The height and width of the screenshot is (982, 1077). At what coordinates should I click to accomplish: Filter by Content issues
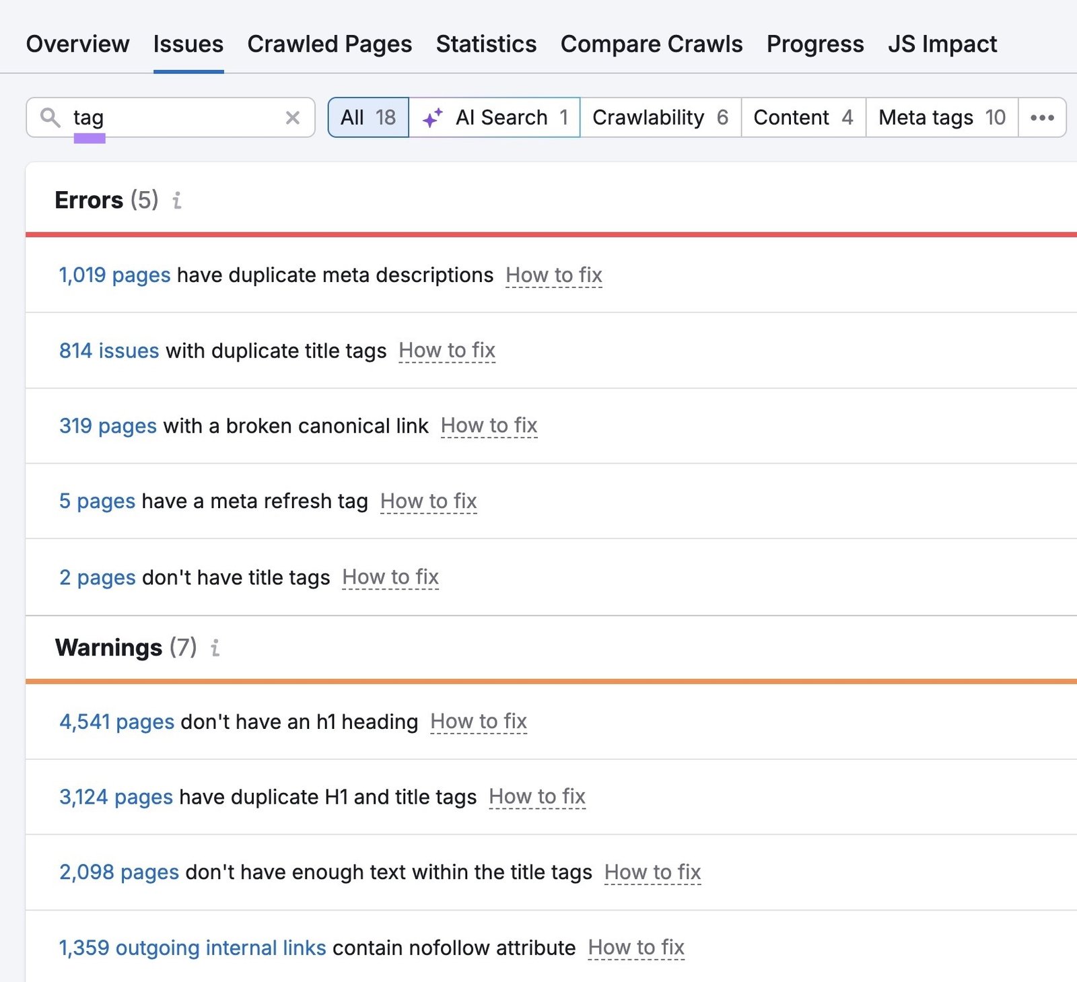(x=803, y=118)
